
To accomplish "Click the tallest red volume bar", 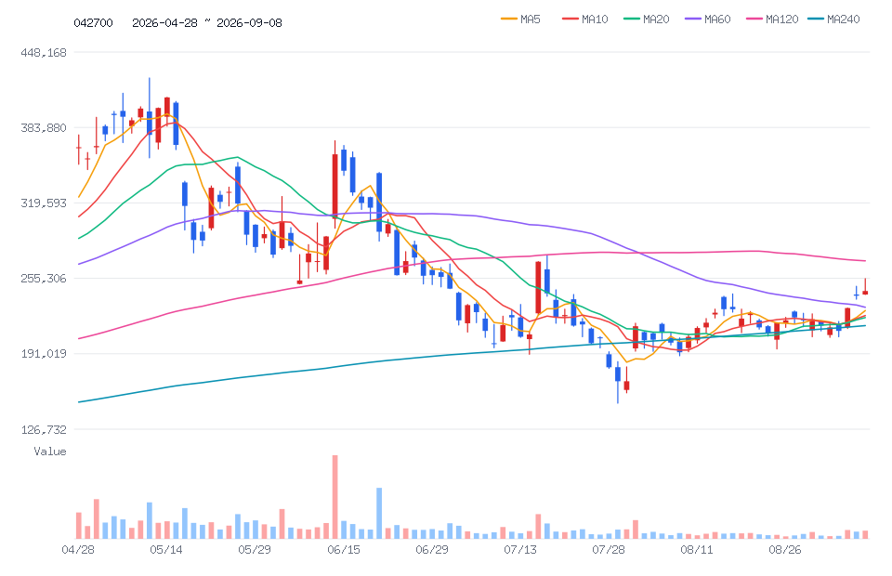I will pos(335,497).
